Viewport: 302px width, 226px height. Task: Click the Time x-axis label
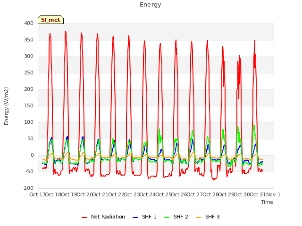[x=267, y=202]
